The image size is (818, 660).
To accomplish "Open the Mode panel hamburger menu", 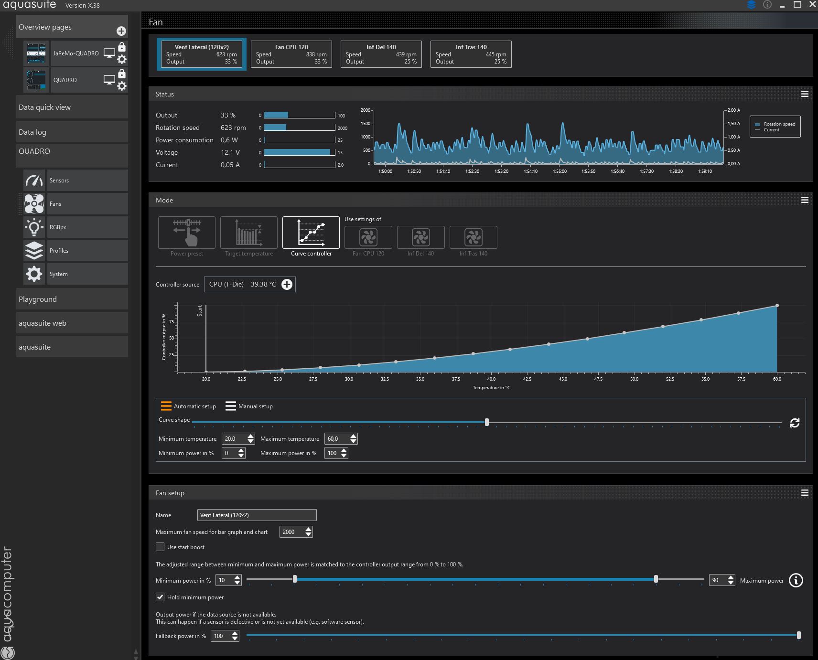I will [x=805, y=201].
